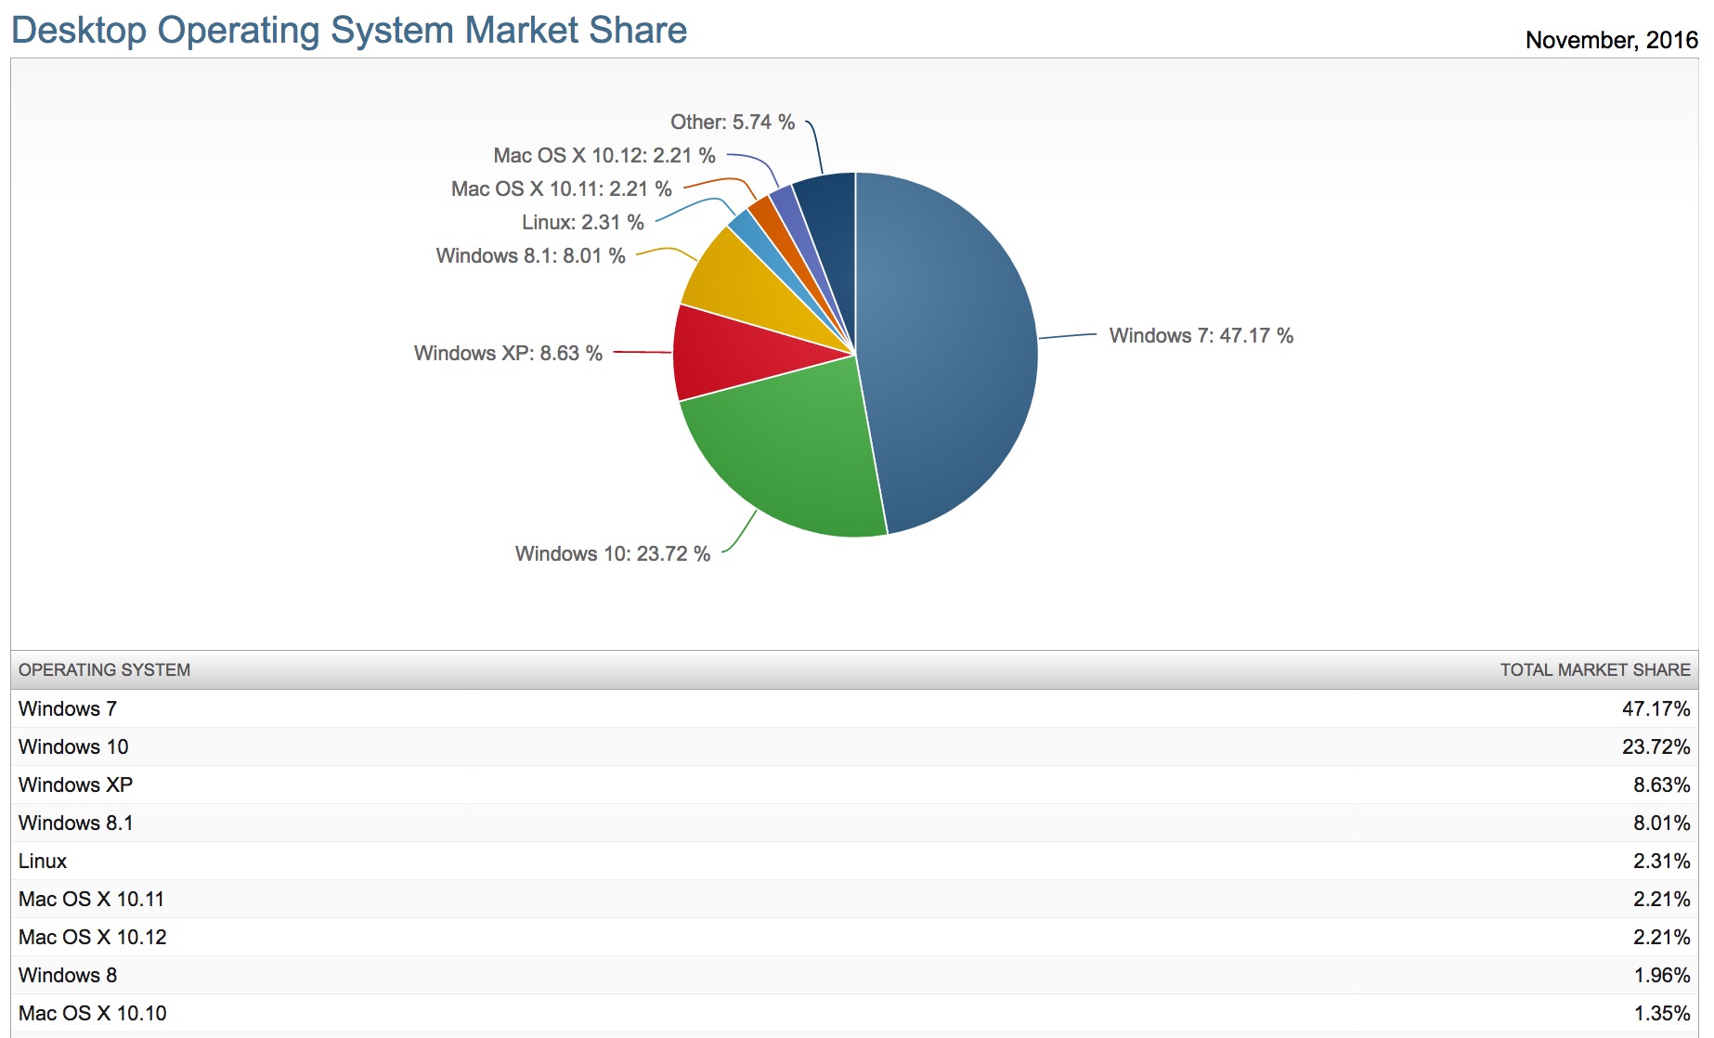Open the Desktop Operating System Market Share title
The width and height of the screenshot is (1714, 1038).
pyautogui.click(x=349, y=31)
